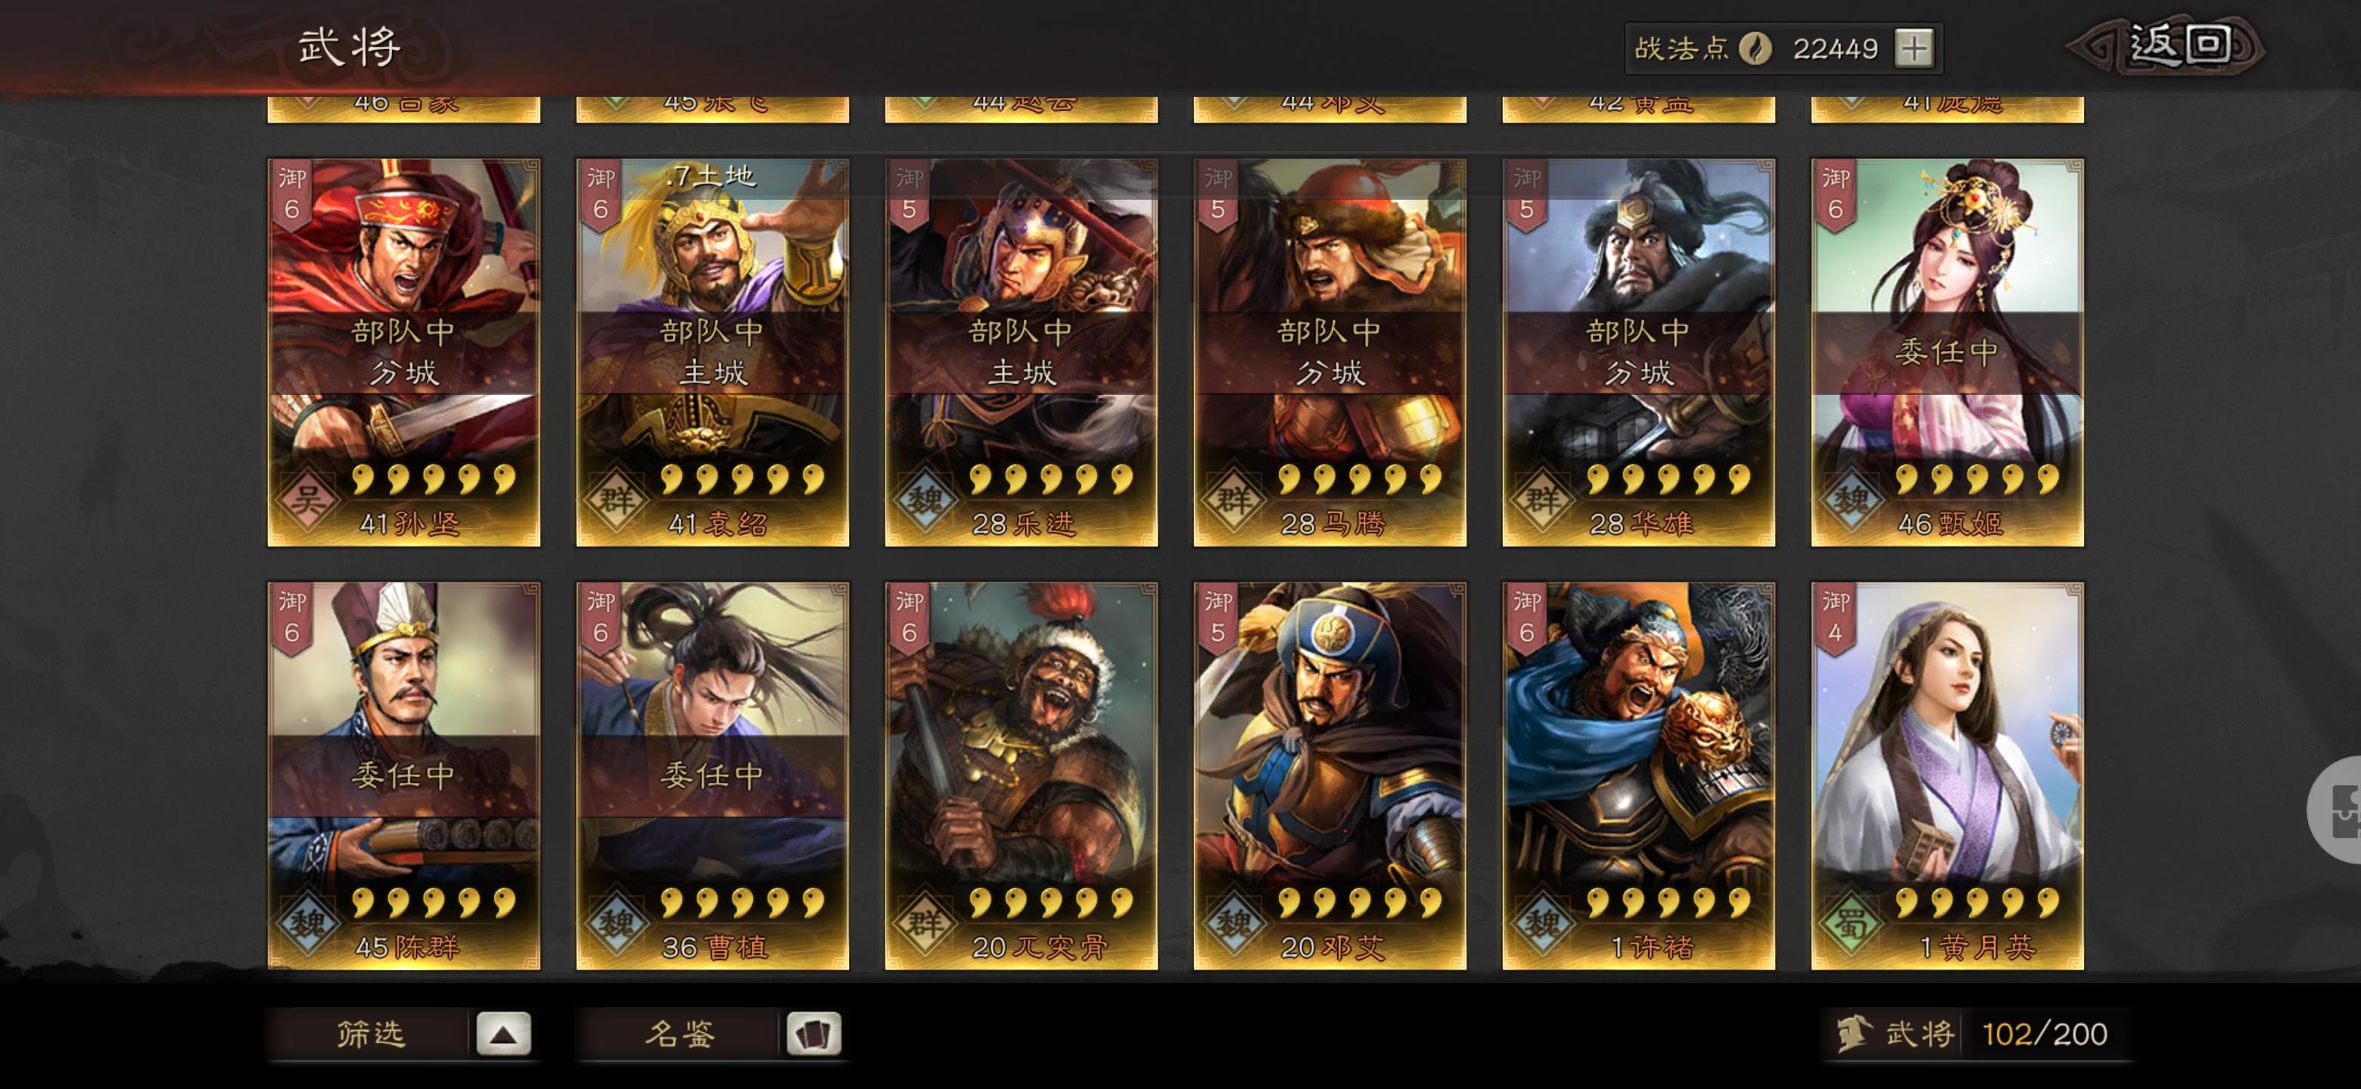
Task: Expand the 筛选 filter arrow
Action: point(503,1034)
